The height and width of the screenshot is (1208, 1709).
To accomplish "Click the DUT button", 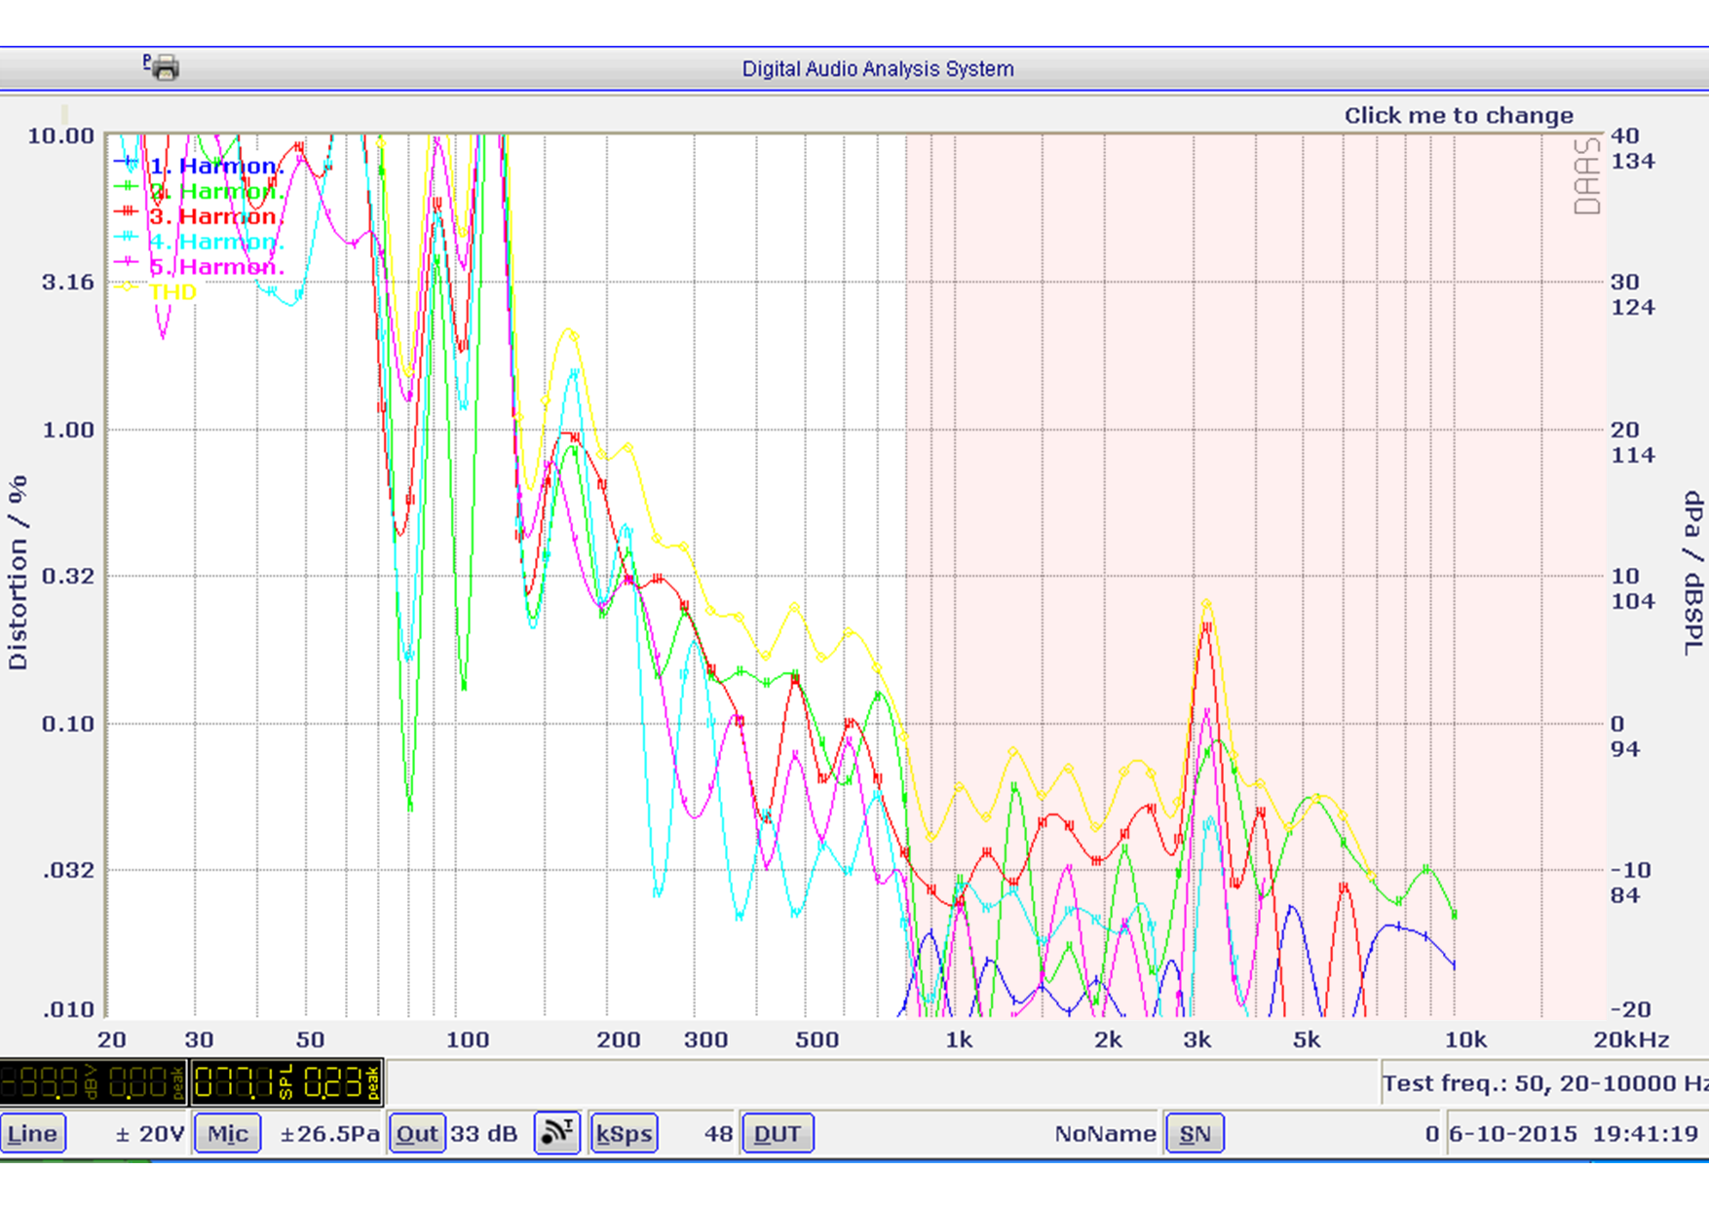I will [x=778, y=1134].
